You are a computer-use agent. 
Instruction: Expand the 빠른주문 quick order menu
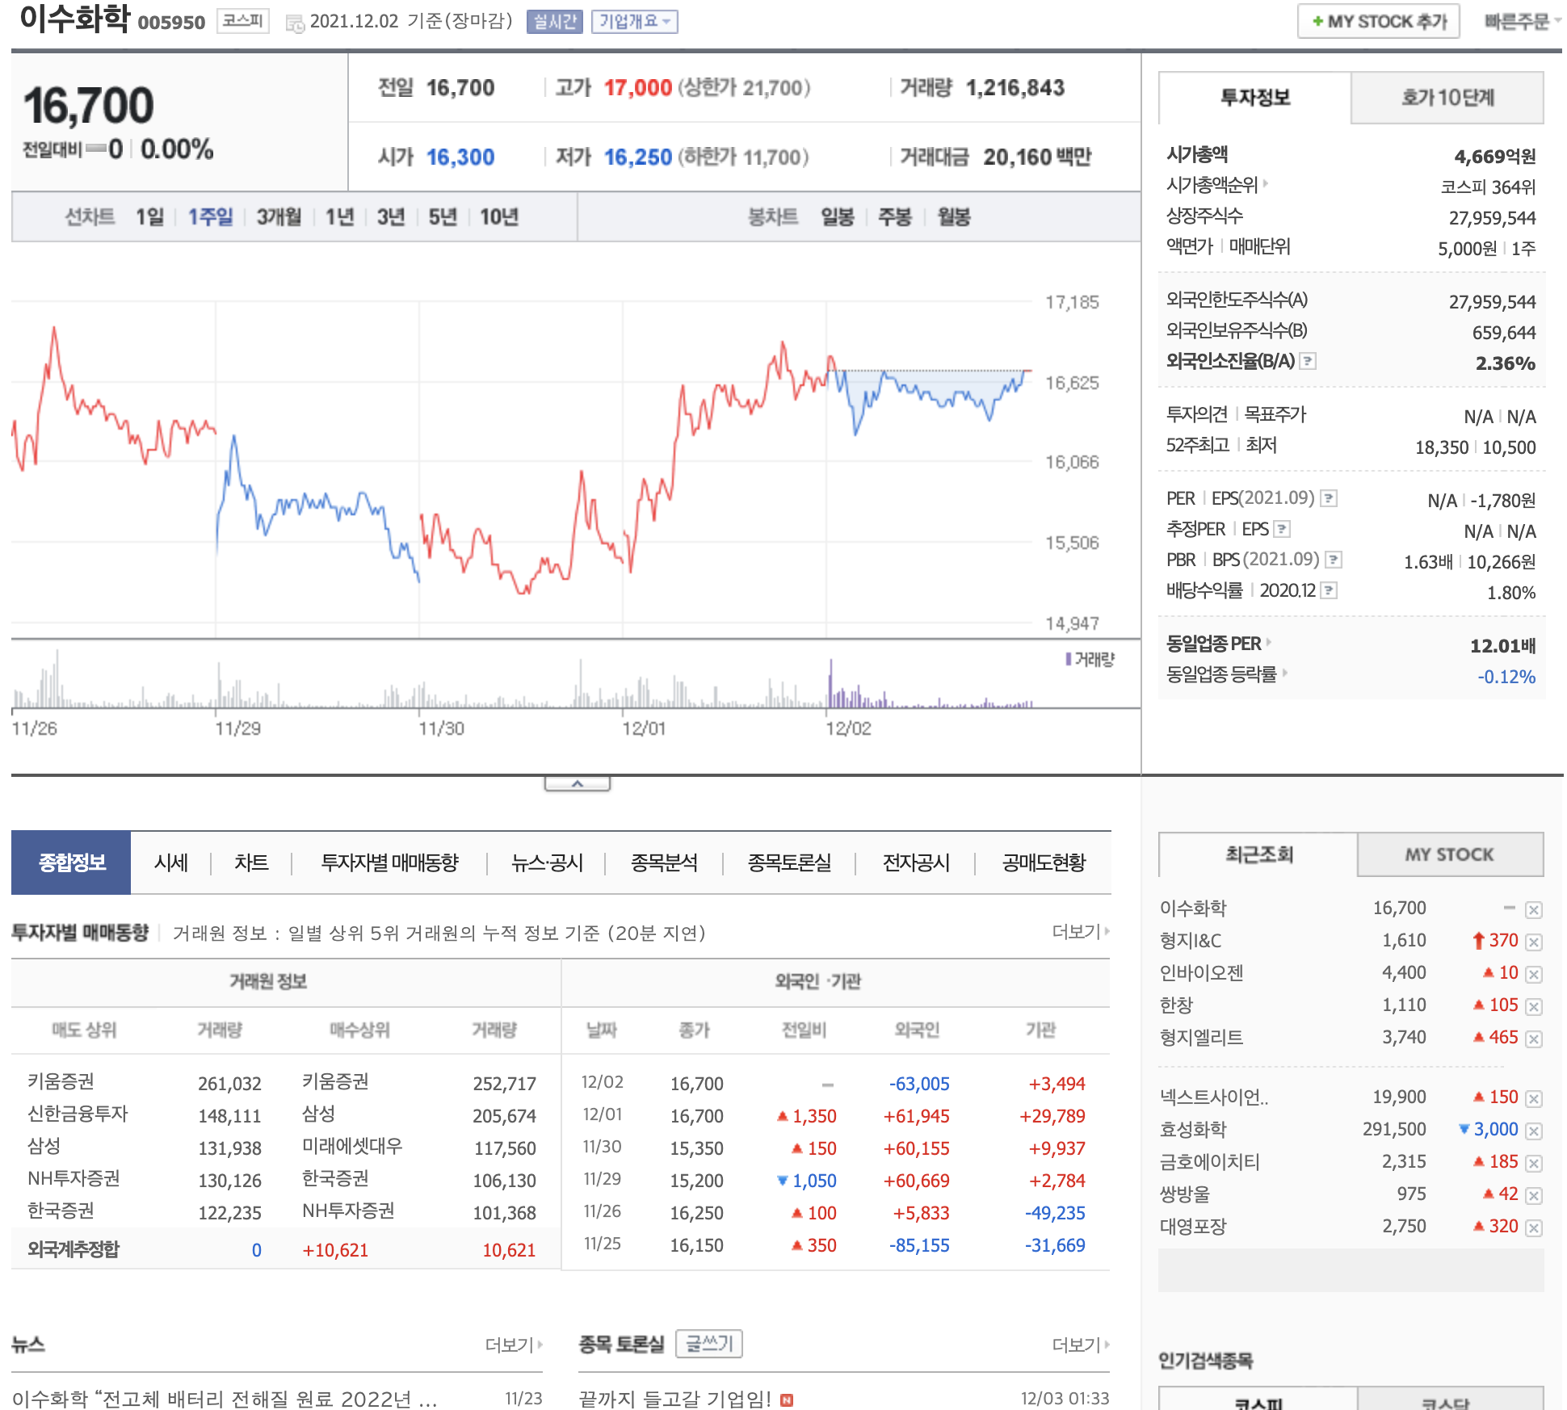coord(1520,22)
